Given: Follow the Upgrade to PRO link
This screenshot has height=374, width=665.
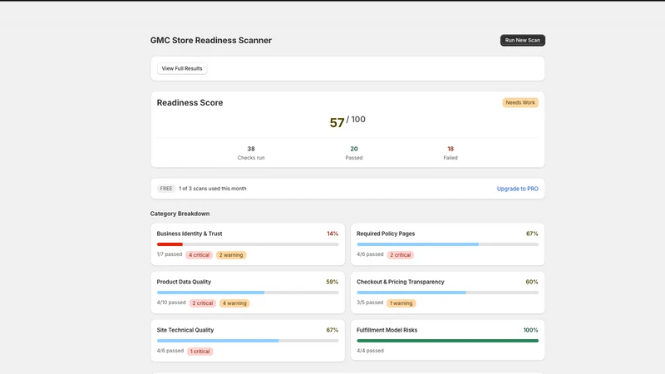Looking at the screenshot, I should [517, 189].
